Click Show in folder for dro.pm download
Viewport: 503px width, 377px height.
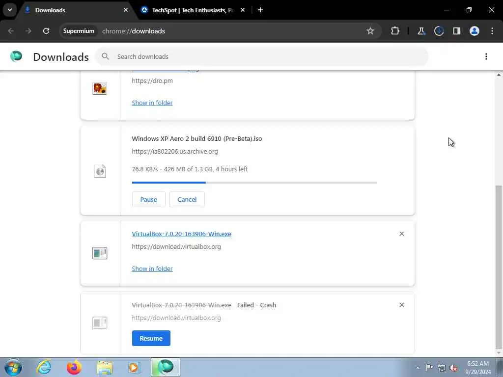[152, 103]
